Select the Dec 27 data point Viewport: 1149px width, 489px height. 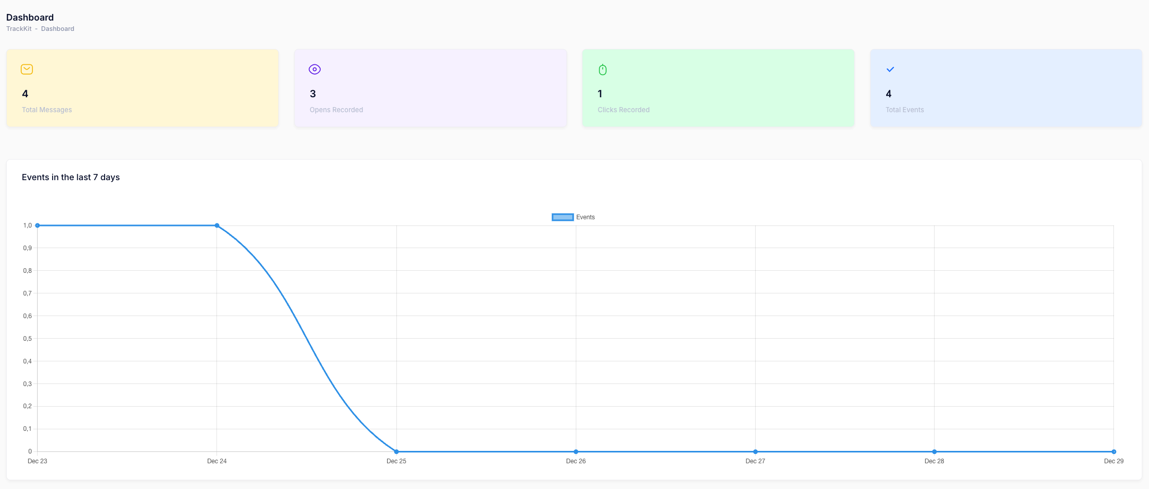coord(755,451)
